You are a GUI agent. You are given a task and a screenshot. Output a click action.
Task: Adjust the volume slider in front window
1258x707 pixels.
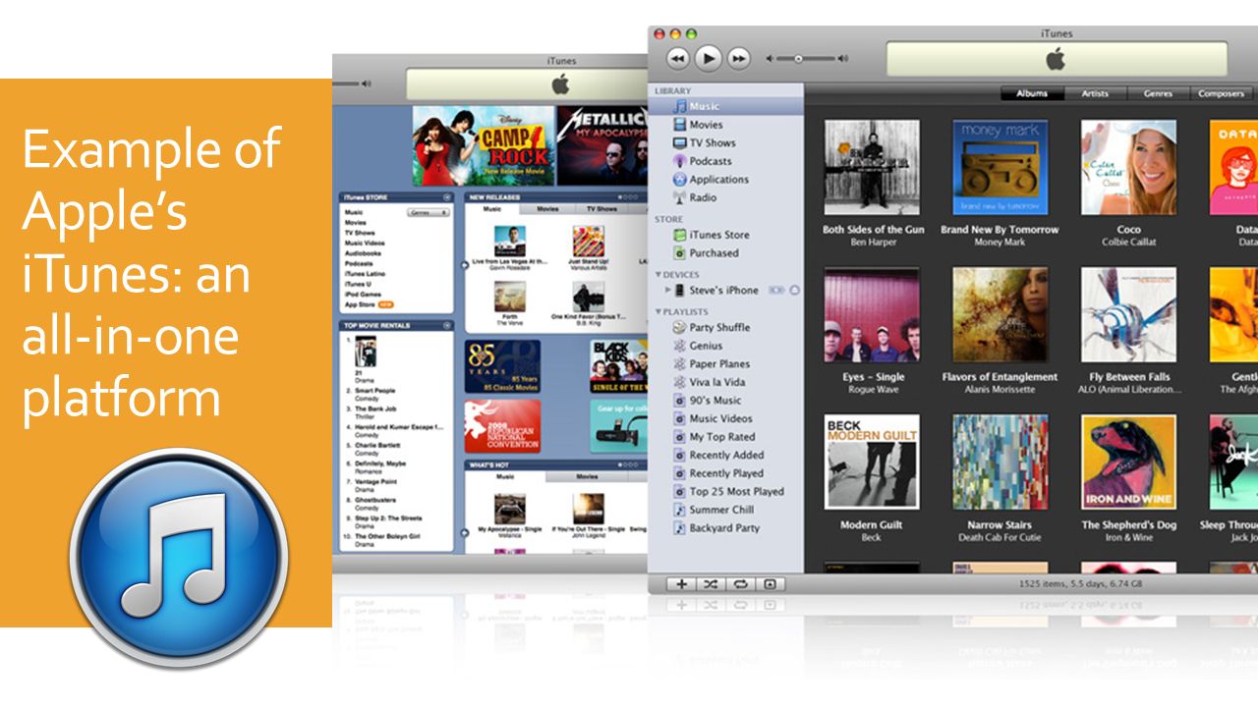point(806,59)
